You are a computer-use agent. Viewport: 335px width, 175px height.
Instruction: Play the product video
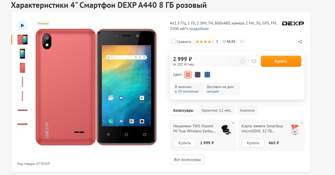click(x=23, y=25)
